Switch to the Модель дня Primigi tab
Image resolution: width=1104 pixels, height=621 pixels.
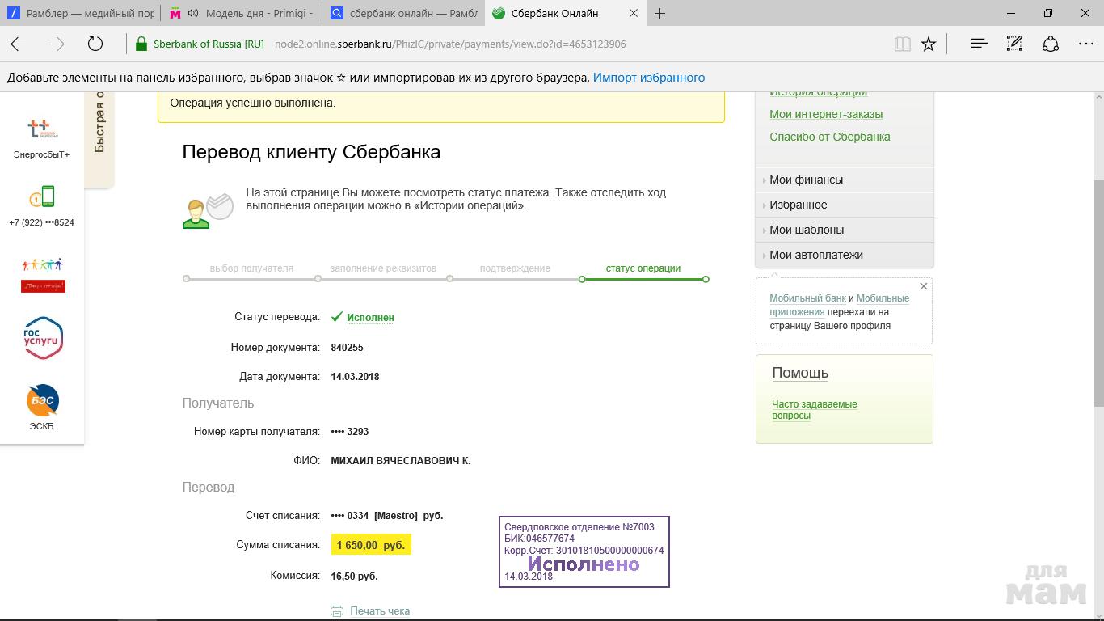(x=247, y=14)
